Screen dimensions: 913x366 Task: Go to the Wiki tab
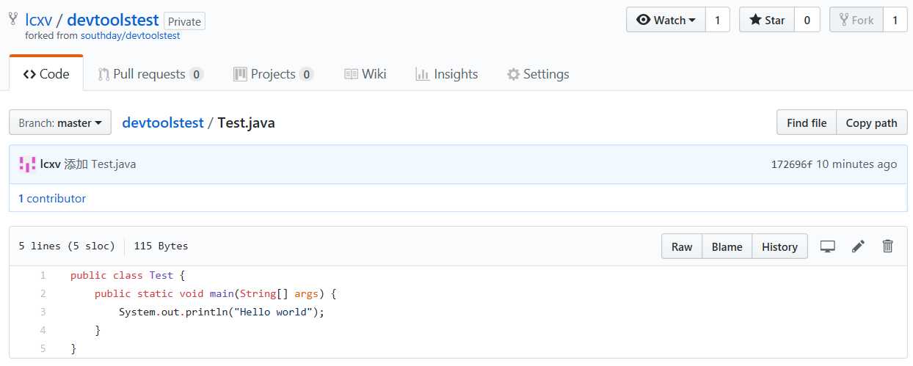[x=365, y=74]
